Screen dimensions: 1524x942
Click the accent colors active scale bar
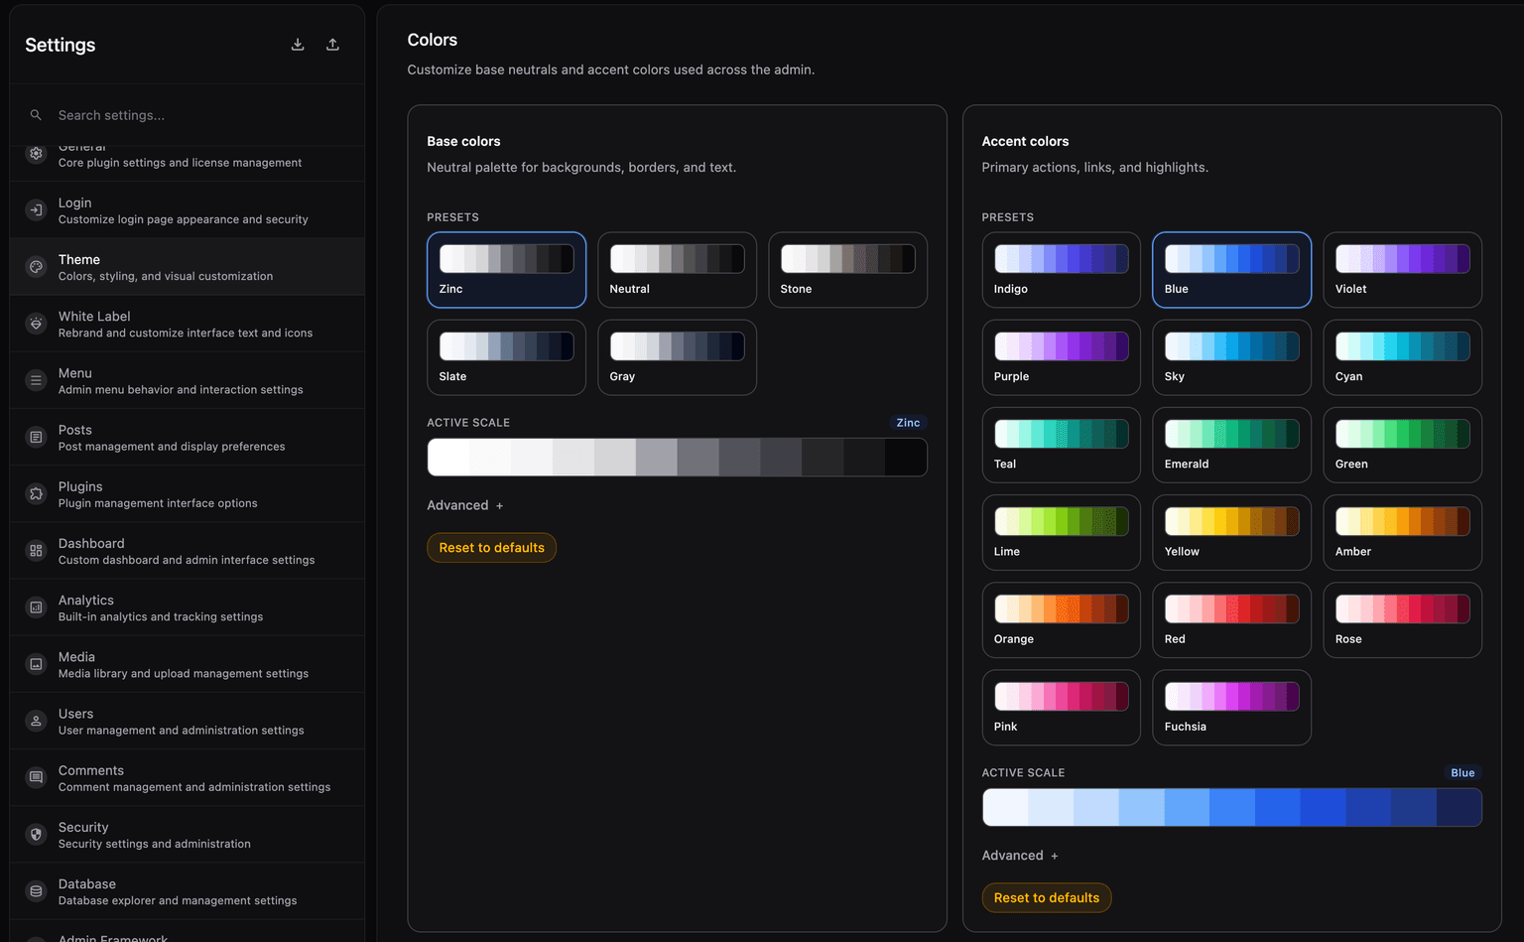pyautogui.click(x=1231, y=808)
